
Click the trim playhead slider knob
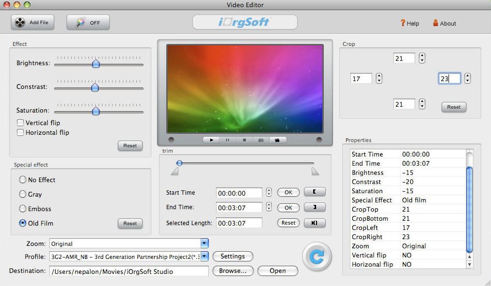tap(179, 163)
